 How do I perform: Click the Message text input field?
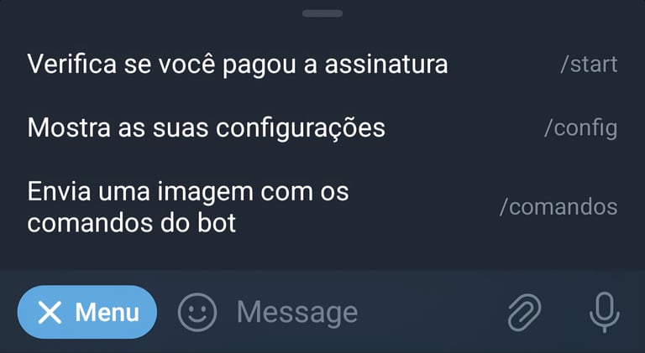(x=362, y=313)
